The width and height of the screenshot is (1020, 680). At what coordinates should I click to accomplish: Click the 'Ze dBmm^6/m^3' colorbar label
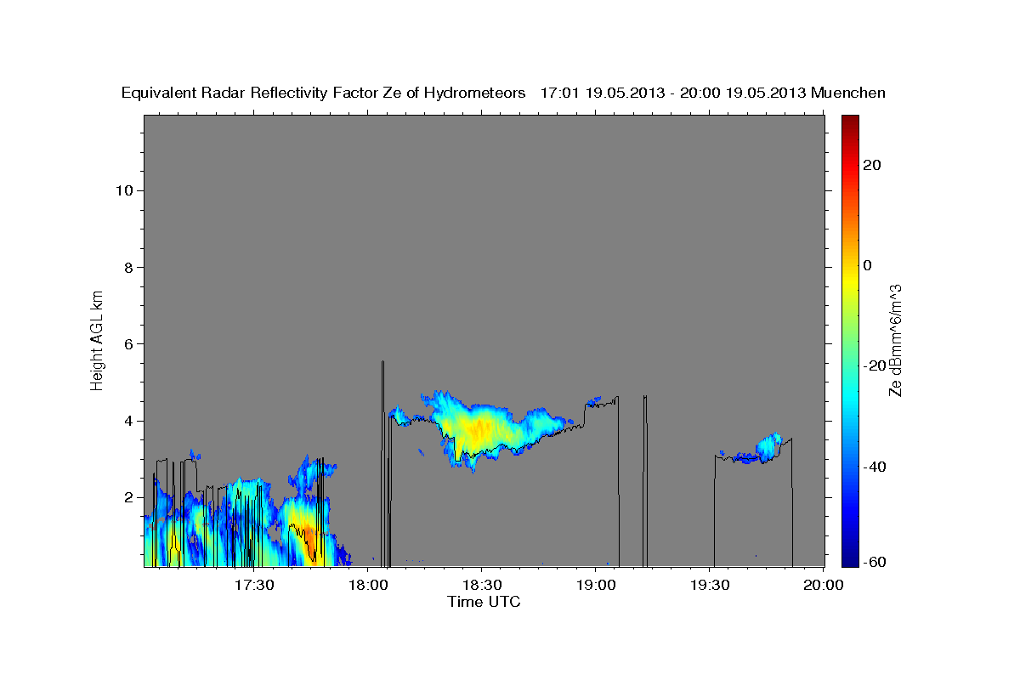[895, 340]
